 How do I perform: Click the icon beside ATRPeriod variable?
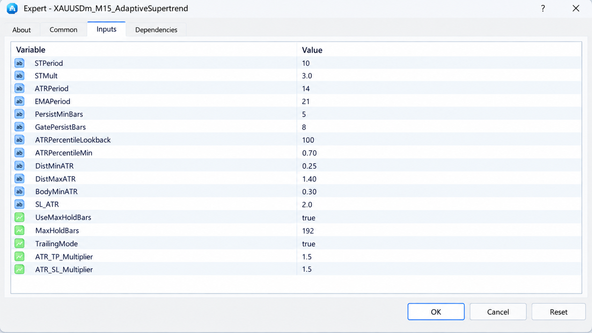[19, 88]
